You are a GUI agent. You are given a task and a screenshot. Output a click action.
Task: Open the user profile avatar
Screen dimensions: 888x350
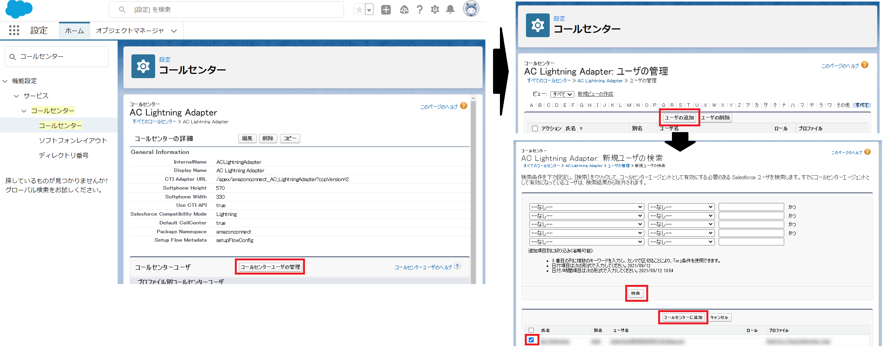[471, 9]
